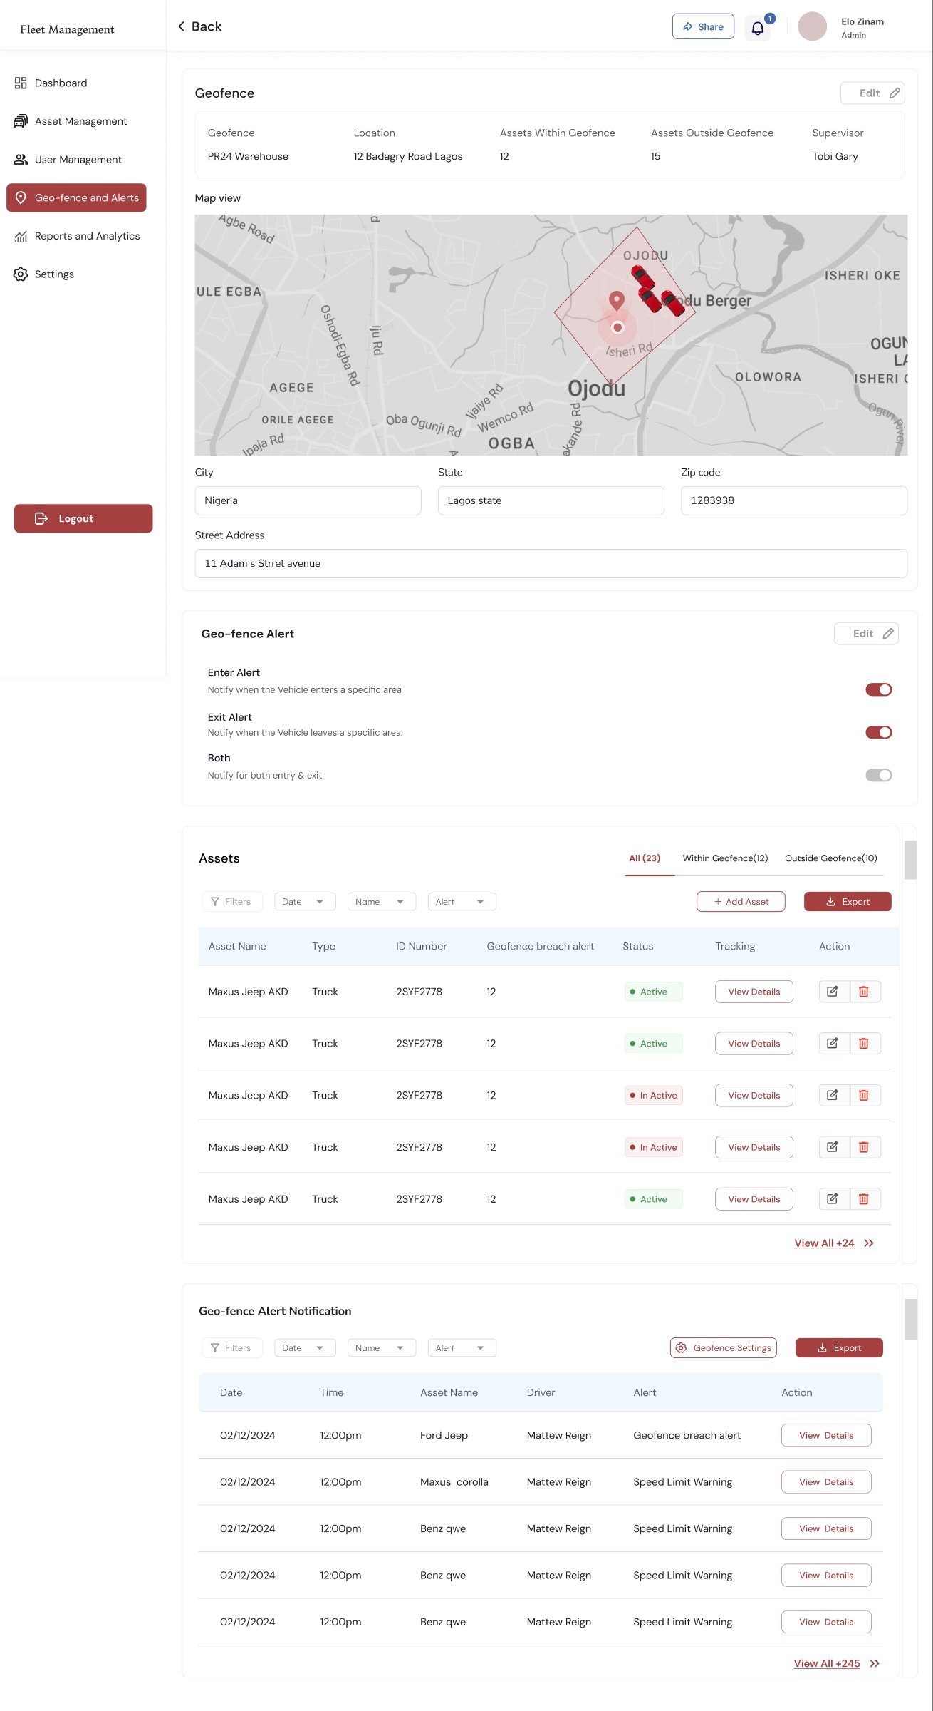Delete the asset in the first Maxus Jeep AKD row
This screenshot has width=933, height=1711.
863,991
